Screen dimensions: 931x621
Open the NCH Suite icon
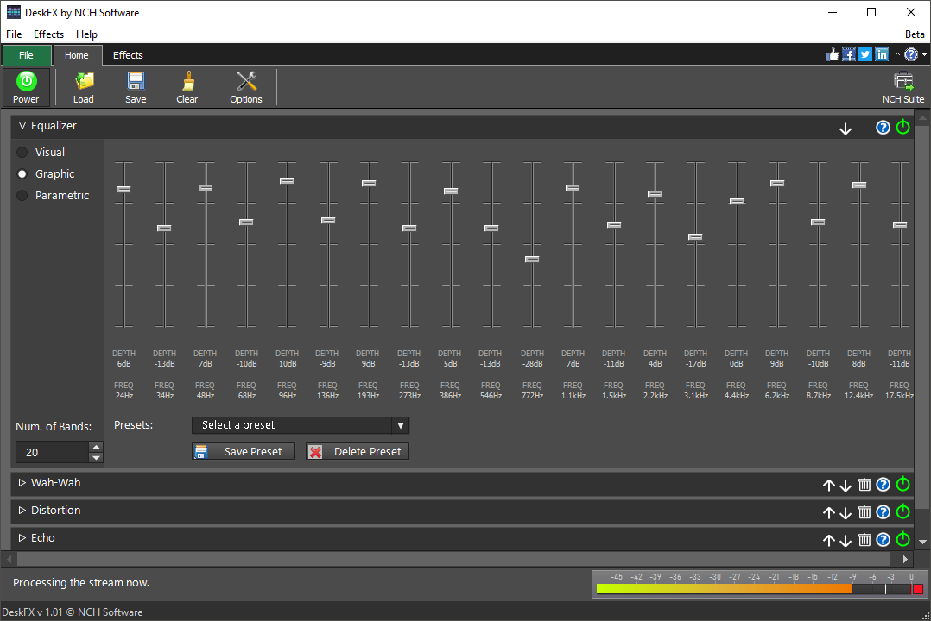(x=902, y=85)
